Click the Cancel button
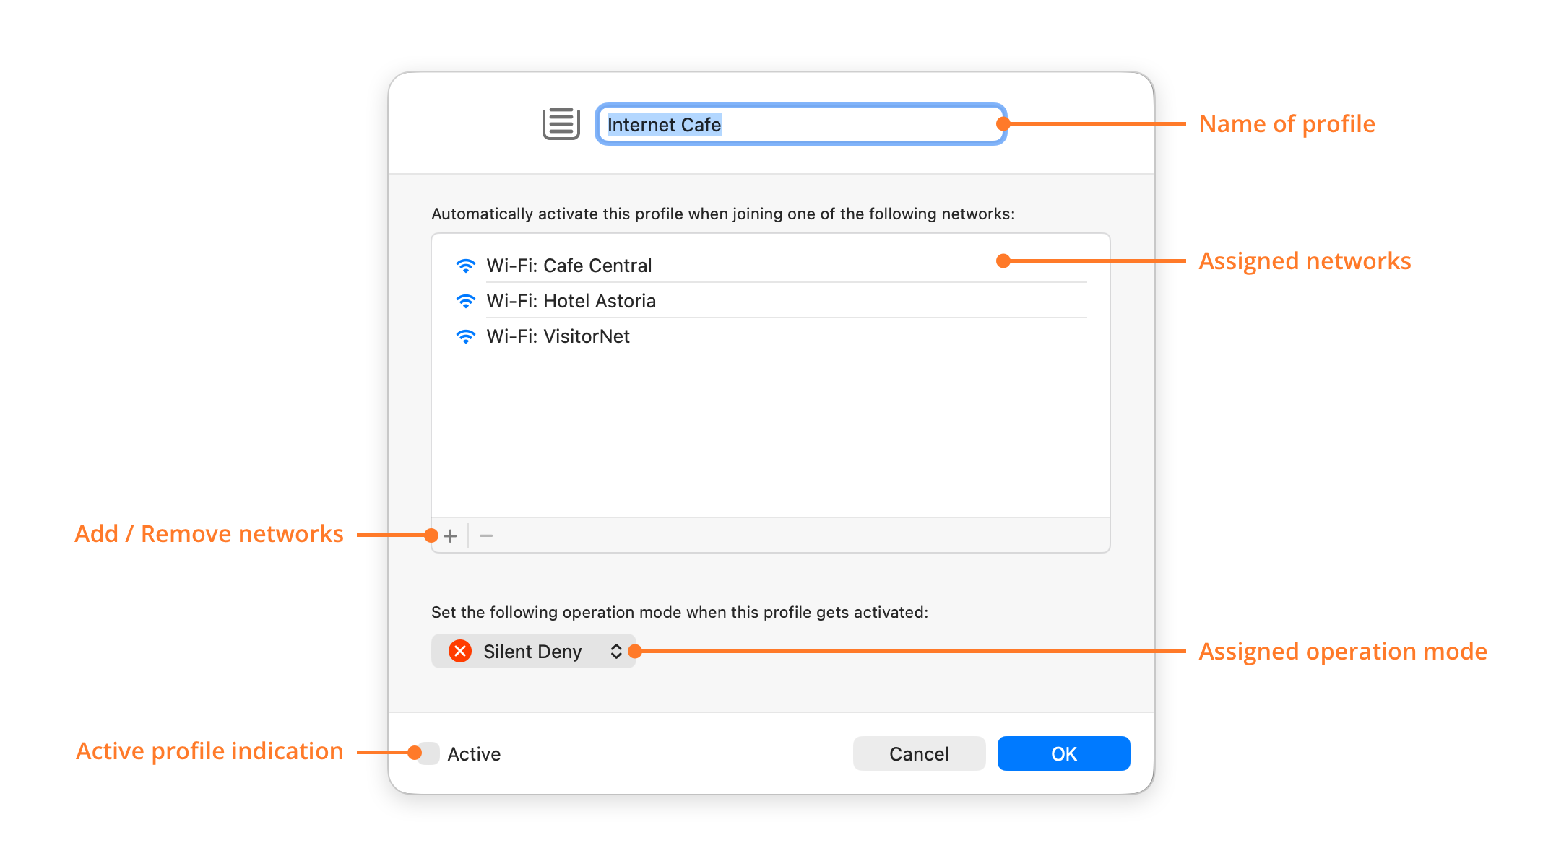Screen dimensions: 1543x866 [919, 753]
